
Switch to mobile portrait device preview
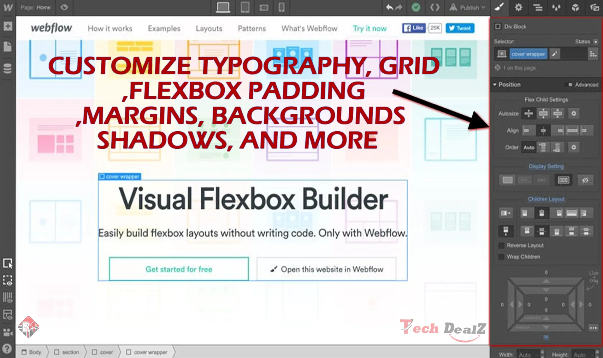pos(281,7)
